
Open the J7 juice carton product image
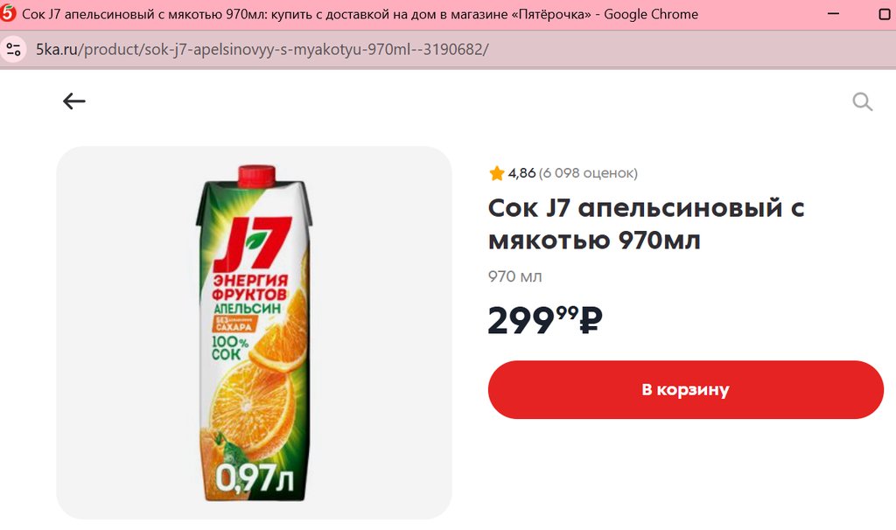pyautogui.click(x=254, y=332)
